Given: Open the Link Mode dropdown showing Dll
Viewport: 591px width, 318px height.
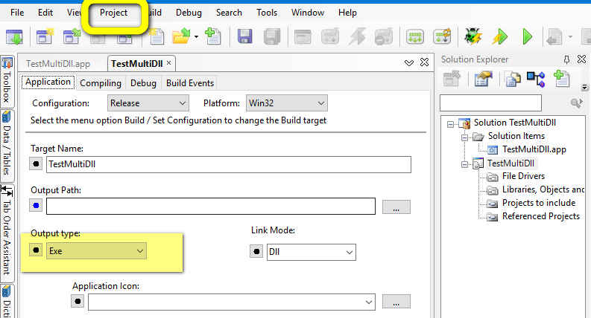Looking at the screenshot, I should pos(311,253).
